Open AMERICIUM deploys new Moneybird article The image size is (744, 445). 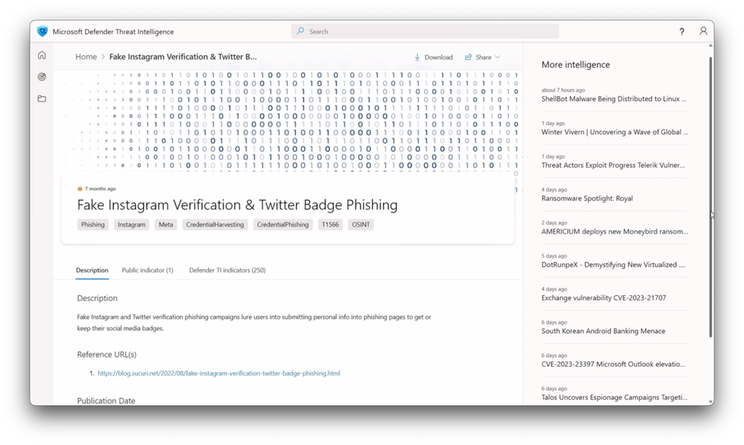[614, 232]
